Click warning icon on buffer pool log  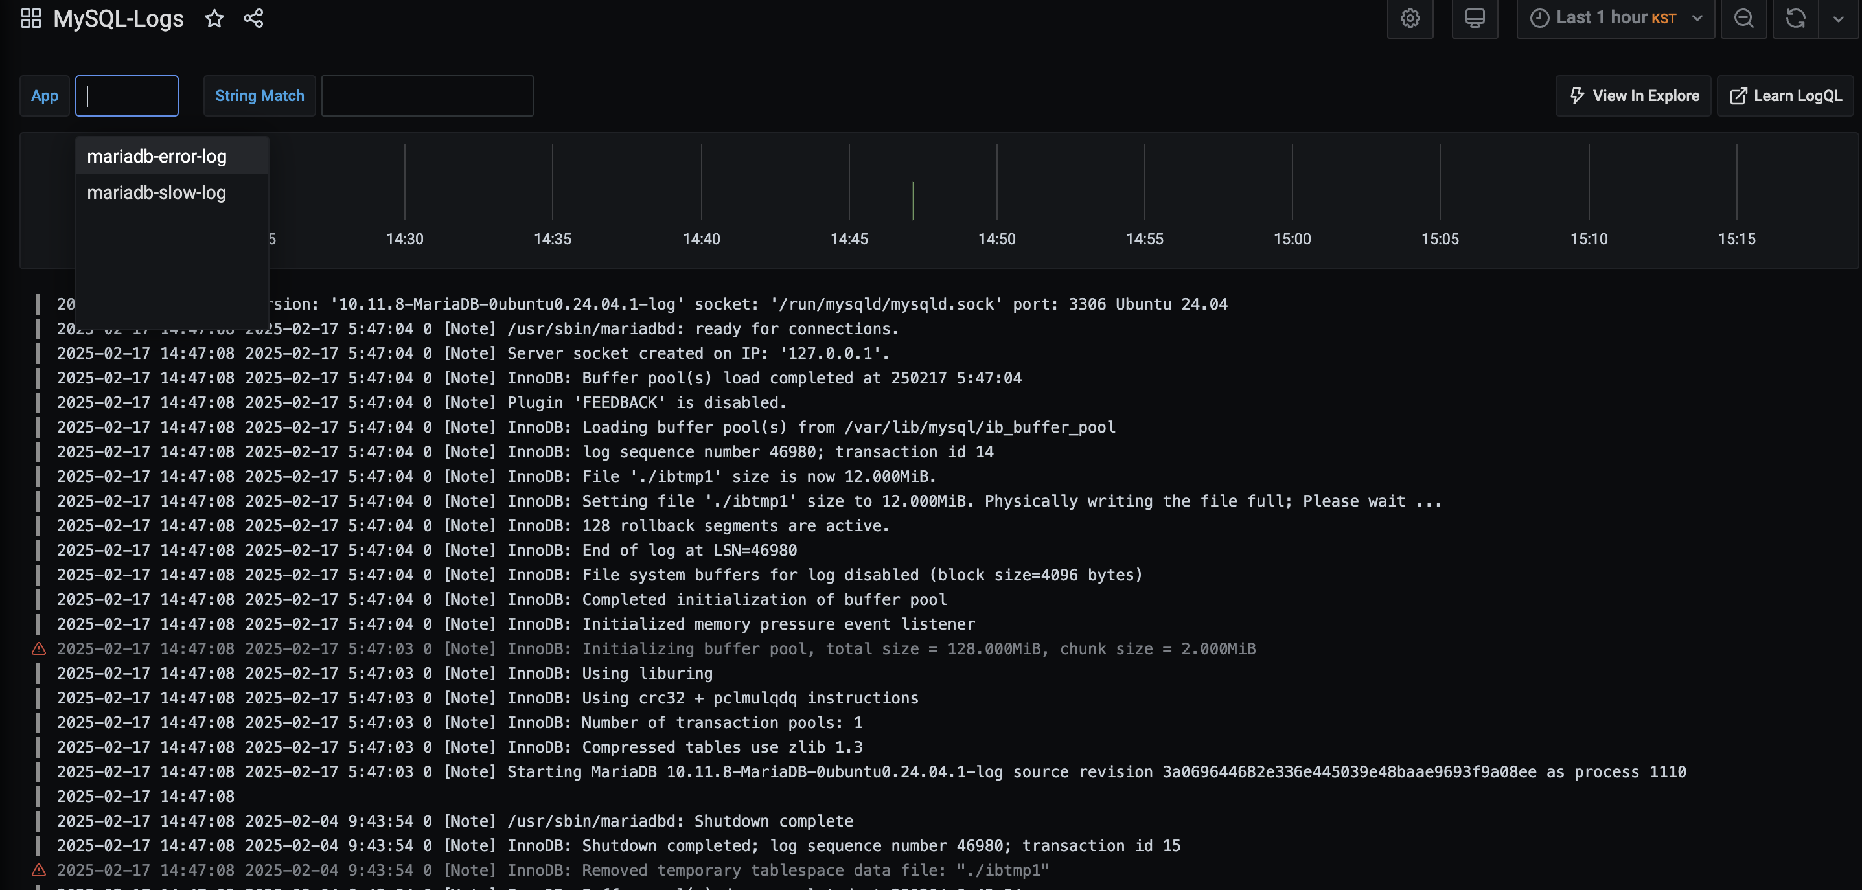[x=39, y=649]
